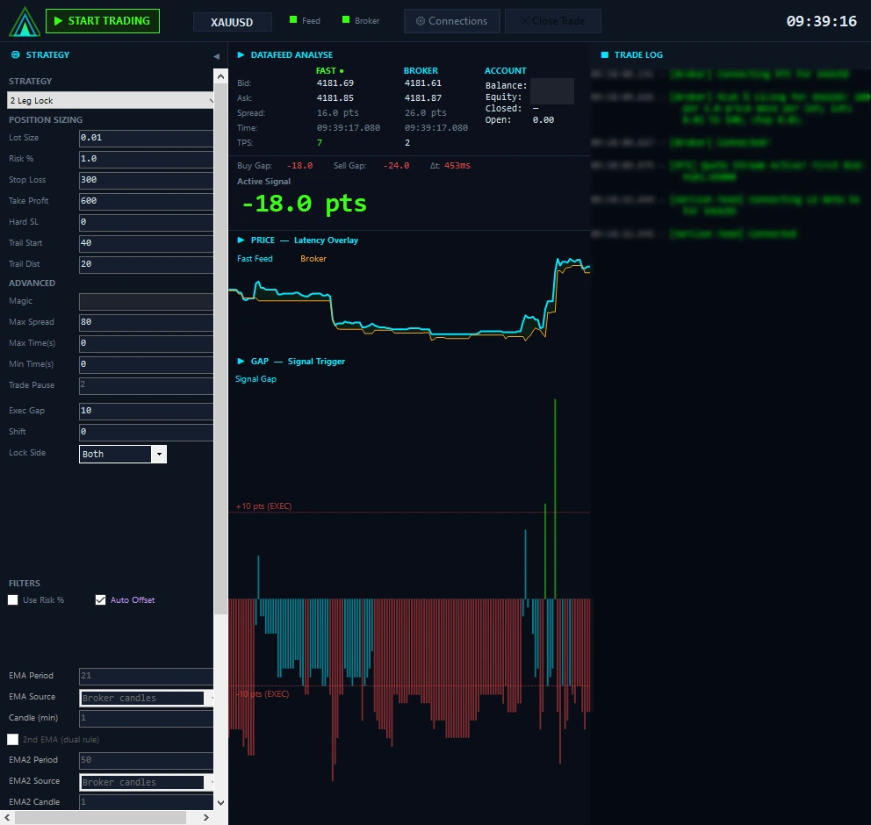The height and width of the screenshot is (825, 871).
Task: Click the '16.0 pts' fast spread value
Action: (x=338, y=113)
